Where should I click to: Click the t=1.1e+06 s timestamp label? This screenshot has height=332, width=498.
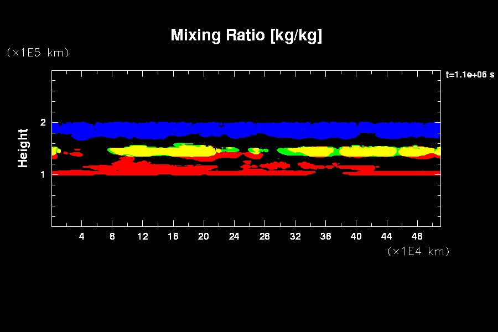click(x=470, y=74)
